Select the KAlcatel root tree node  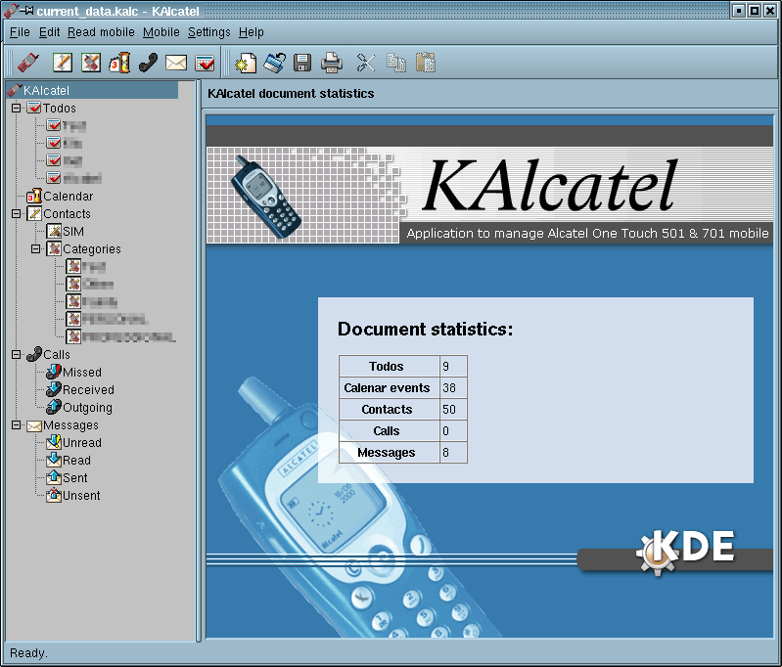[92, 90]
